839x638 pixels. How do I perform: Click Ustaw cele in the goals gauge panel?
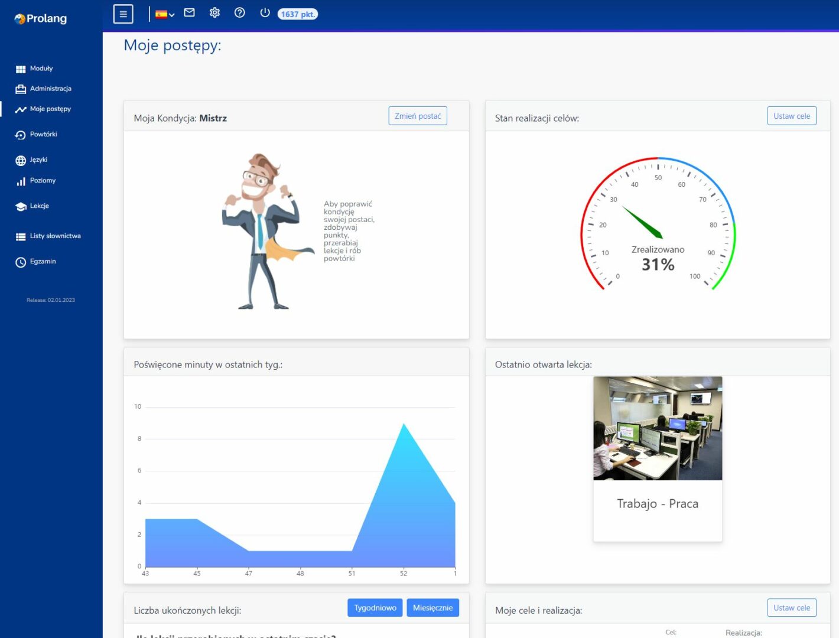pos(791,116)
